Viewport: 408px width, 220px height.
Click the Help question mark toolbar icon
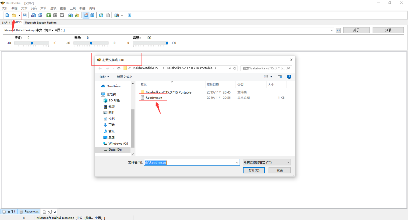coord(130,16)
